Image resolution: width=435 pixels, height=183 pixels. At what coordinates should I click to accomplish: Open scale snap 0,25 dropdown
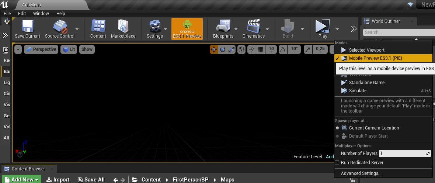tap(320, 50)
